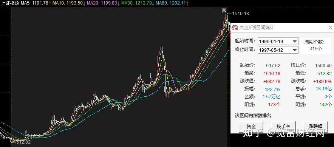The height and width of the screenshot is (147, 334).
Task: Rank indexes by 换手率 button
Action: point(283,126)
